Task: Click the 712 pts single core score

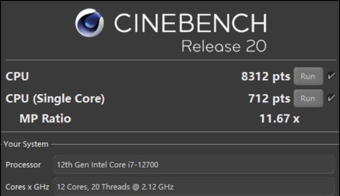Action: click(x=269, y=98)
